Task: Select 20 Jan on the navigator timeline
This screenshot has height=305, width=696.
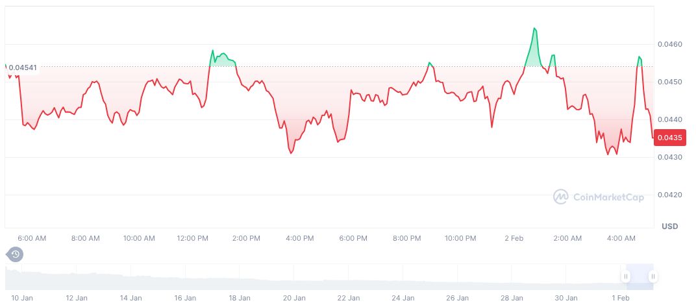Action: click(294, 298)
